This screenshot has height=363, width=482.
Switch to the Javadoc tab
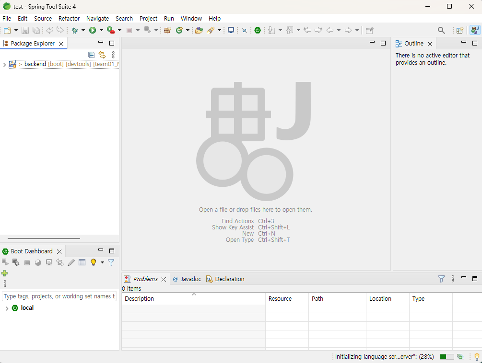[x=187, y=279]
